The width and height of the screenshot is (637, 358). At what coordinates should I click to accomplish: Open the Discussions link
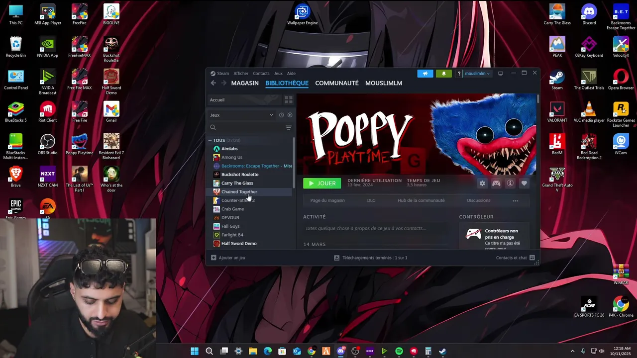click(479, 200)
